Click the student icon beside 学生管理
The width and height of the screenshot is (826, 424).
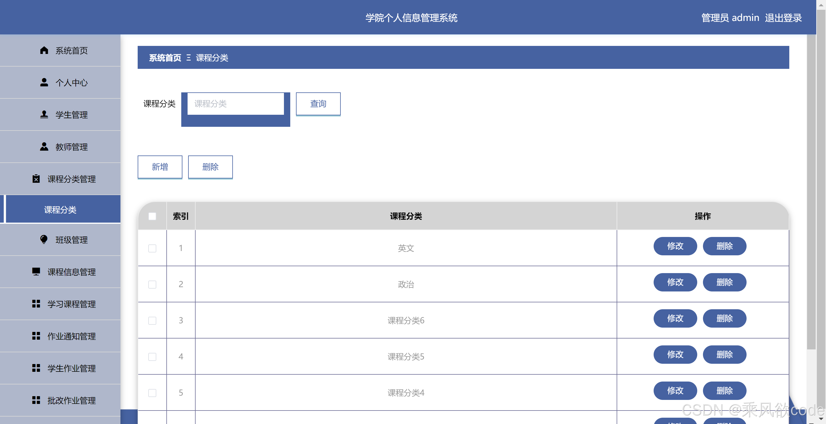[x=44, y=114]
